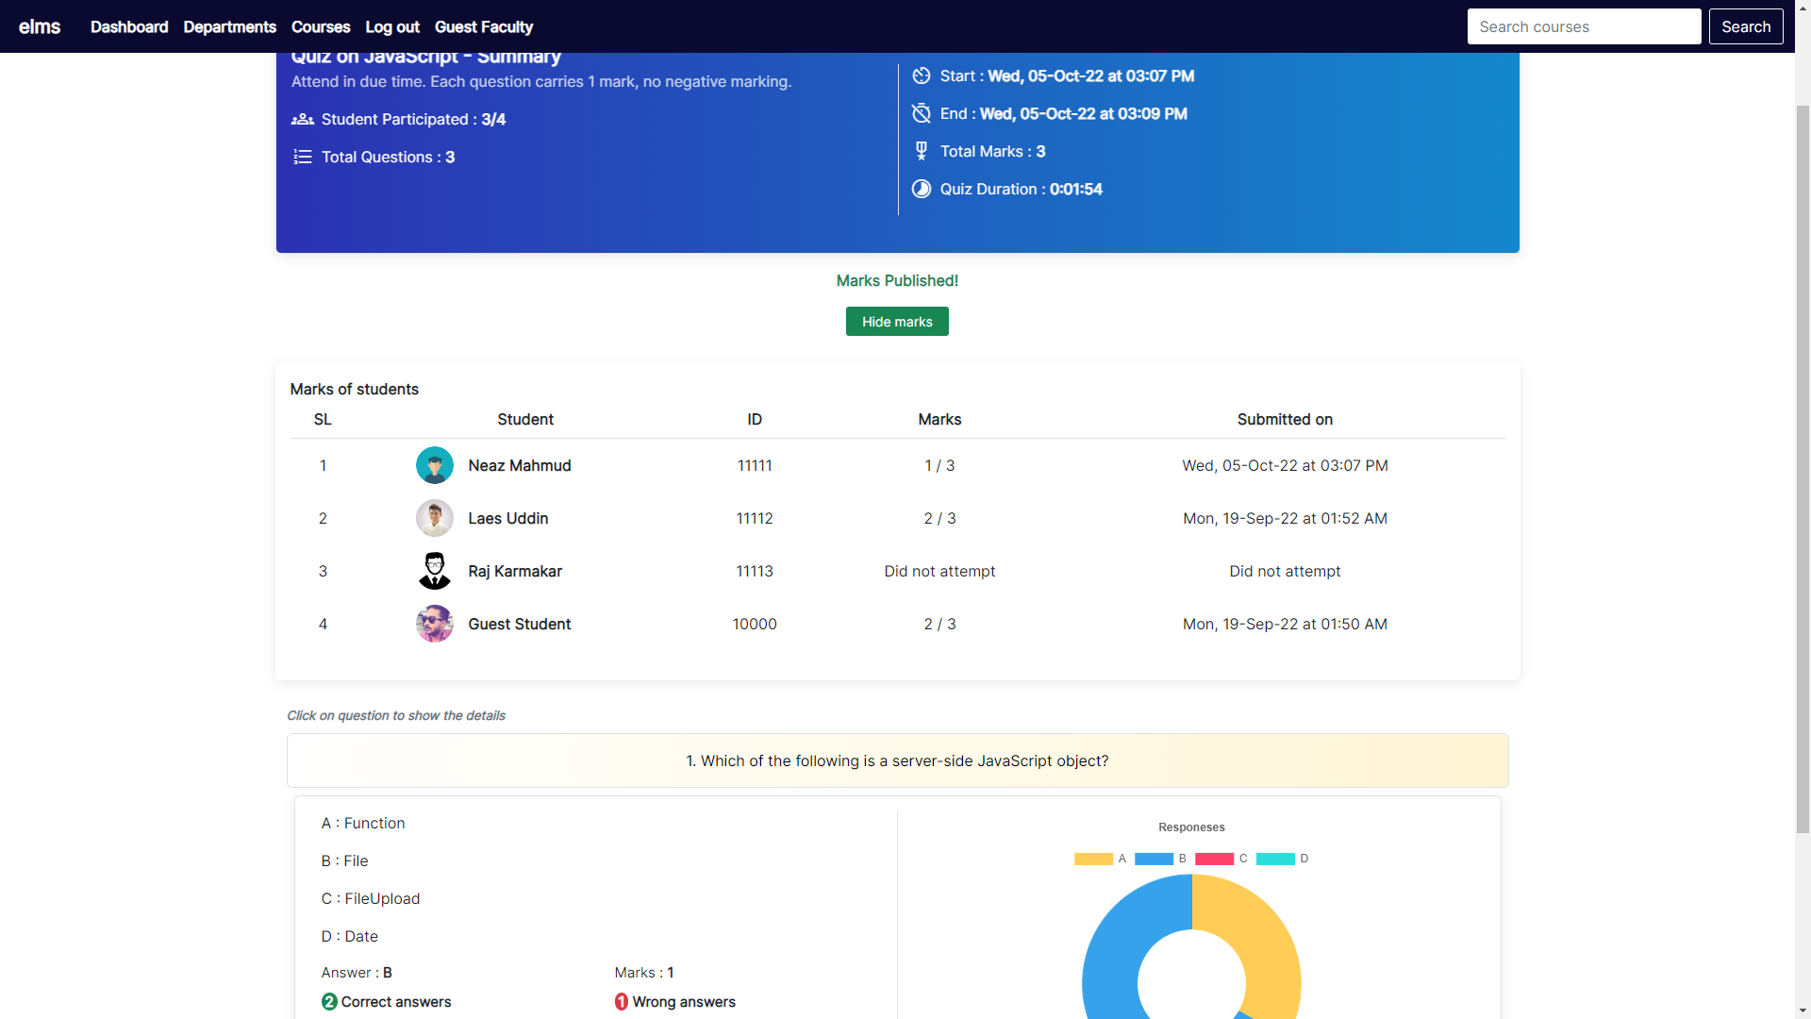This screenshot has width=1811, height=1019.
Task: Click the Marks Published! status text
Action: click(x=897, y=280)
